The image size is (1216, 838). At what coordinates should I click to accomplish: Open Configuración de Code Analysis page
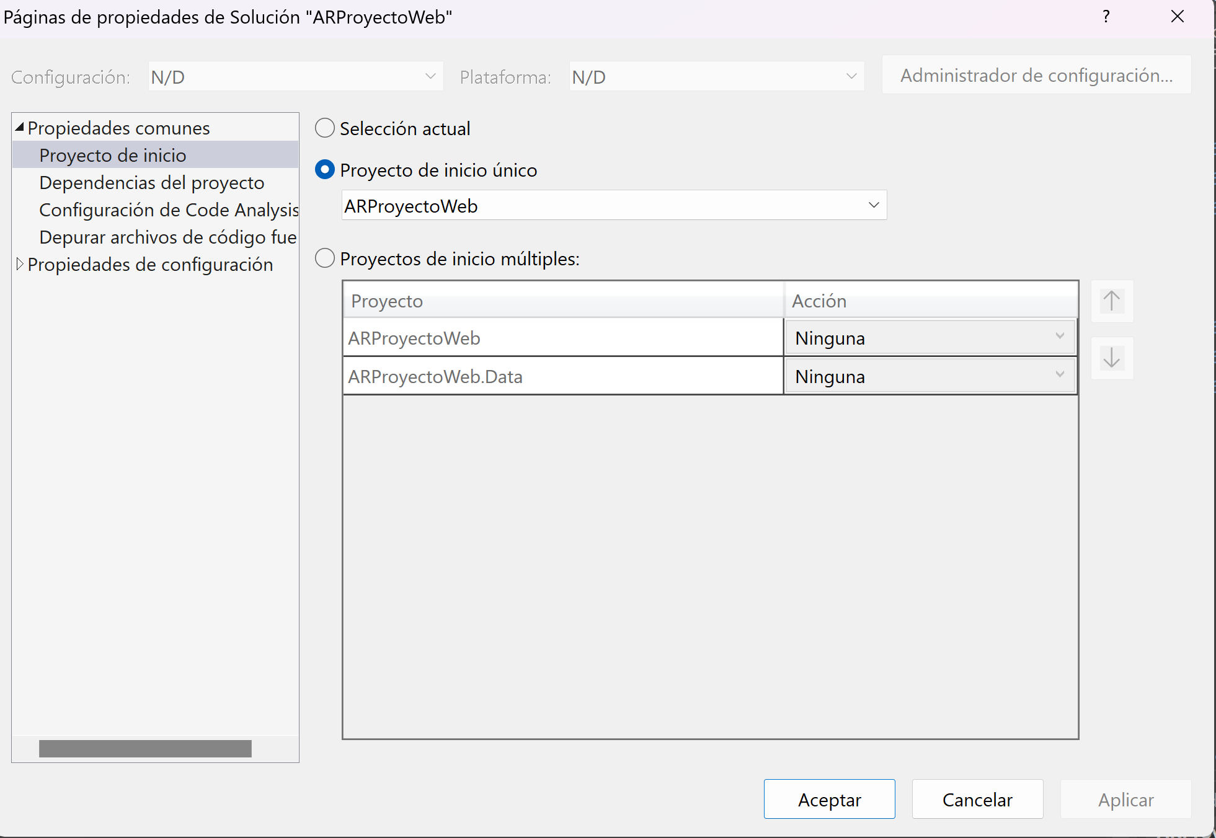coord(168,210)
